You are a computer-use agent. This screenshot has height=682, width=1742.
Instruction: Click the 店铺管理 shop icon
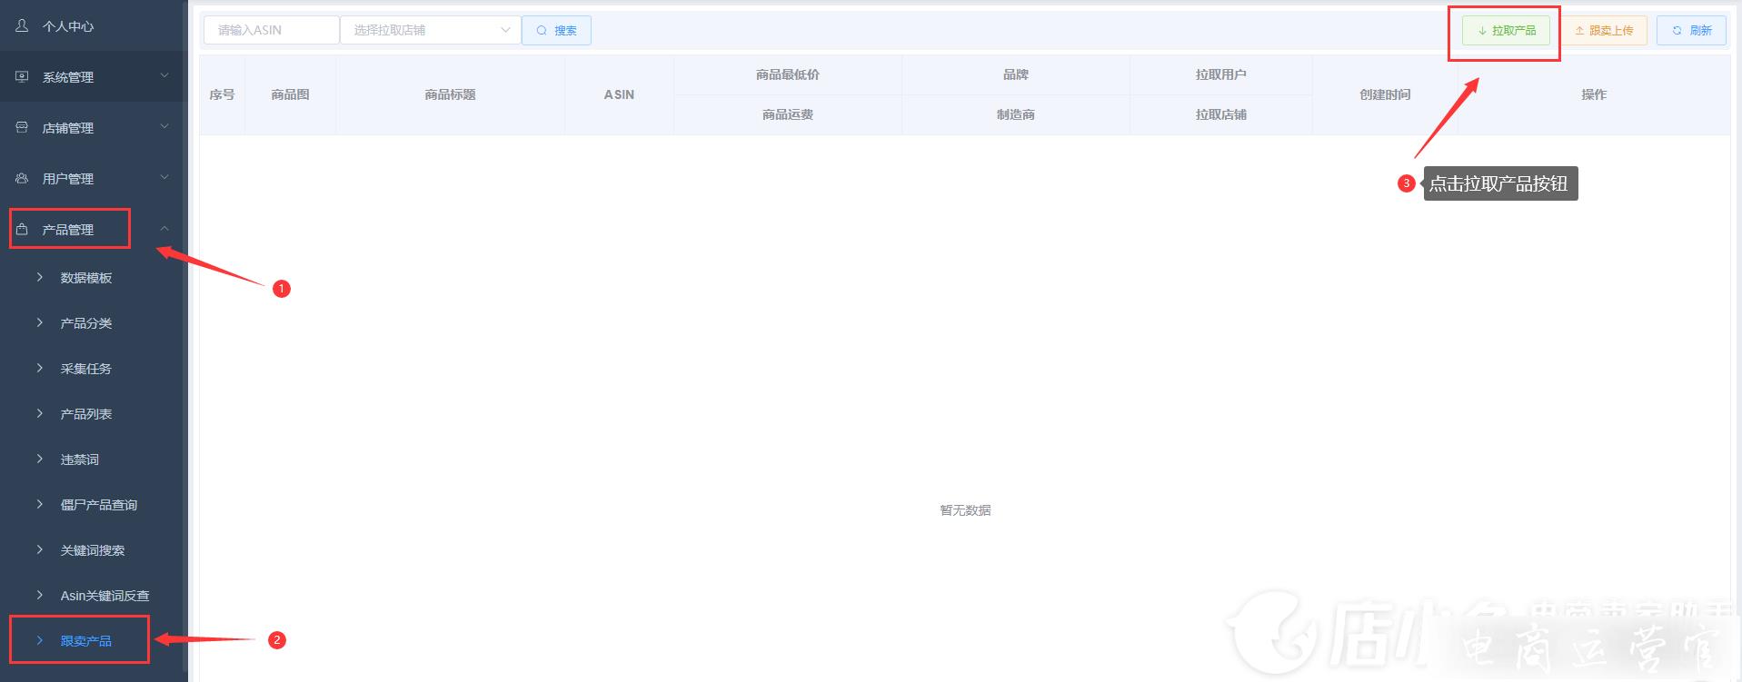point(22,128)
